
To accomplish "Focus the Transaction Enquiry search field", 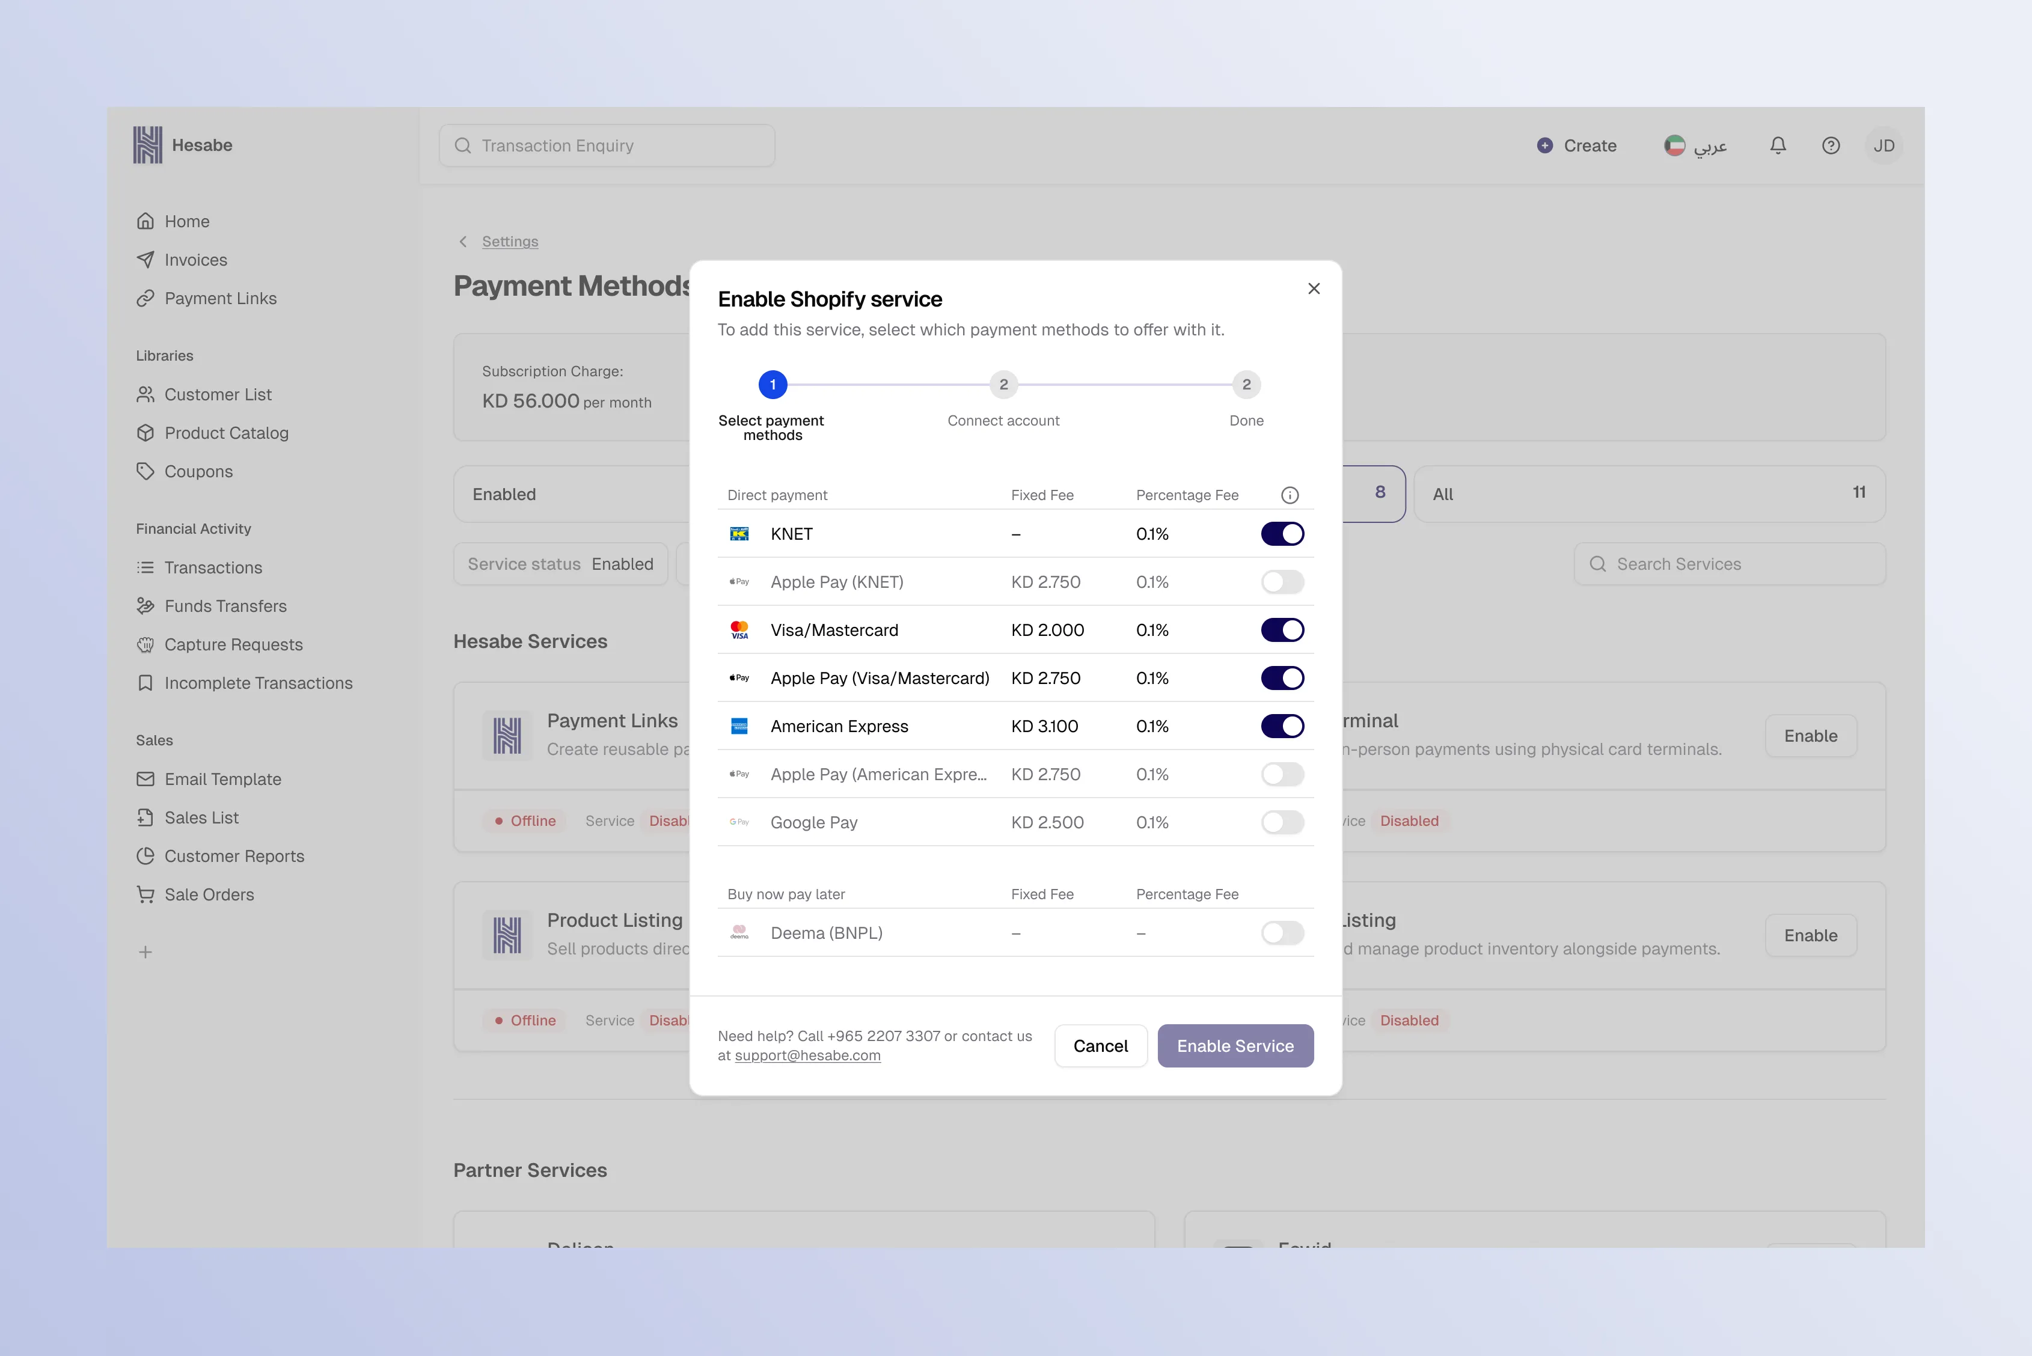I will point(607,145).
